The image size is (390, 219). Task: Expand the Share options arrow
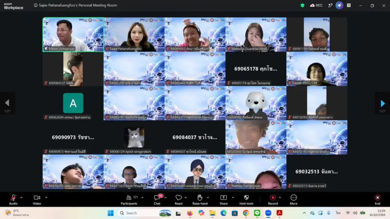click(x=233, y=198)
